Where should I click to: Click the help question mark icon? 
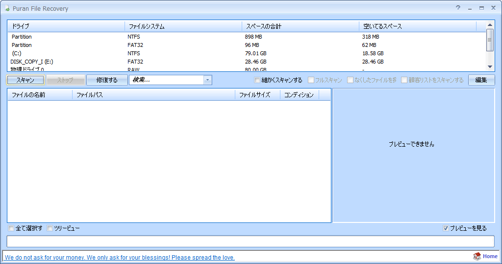(x=458, y=8)
